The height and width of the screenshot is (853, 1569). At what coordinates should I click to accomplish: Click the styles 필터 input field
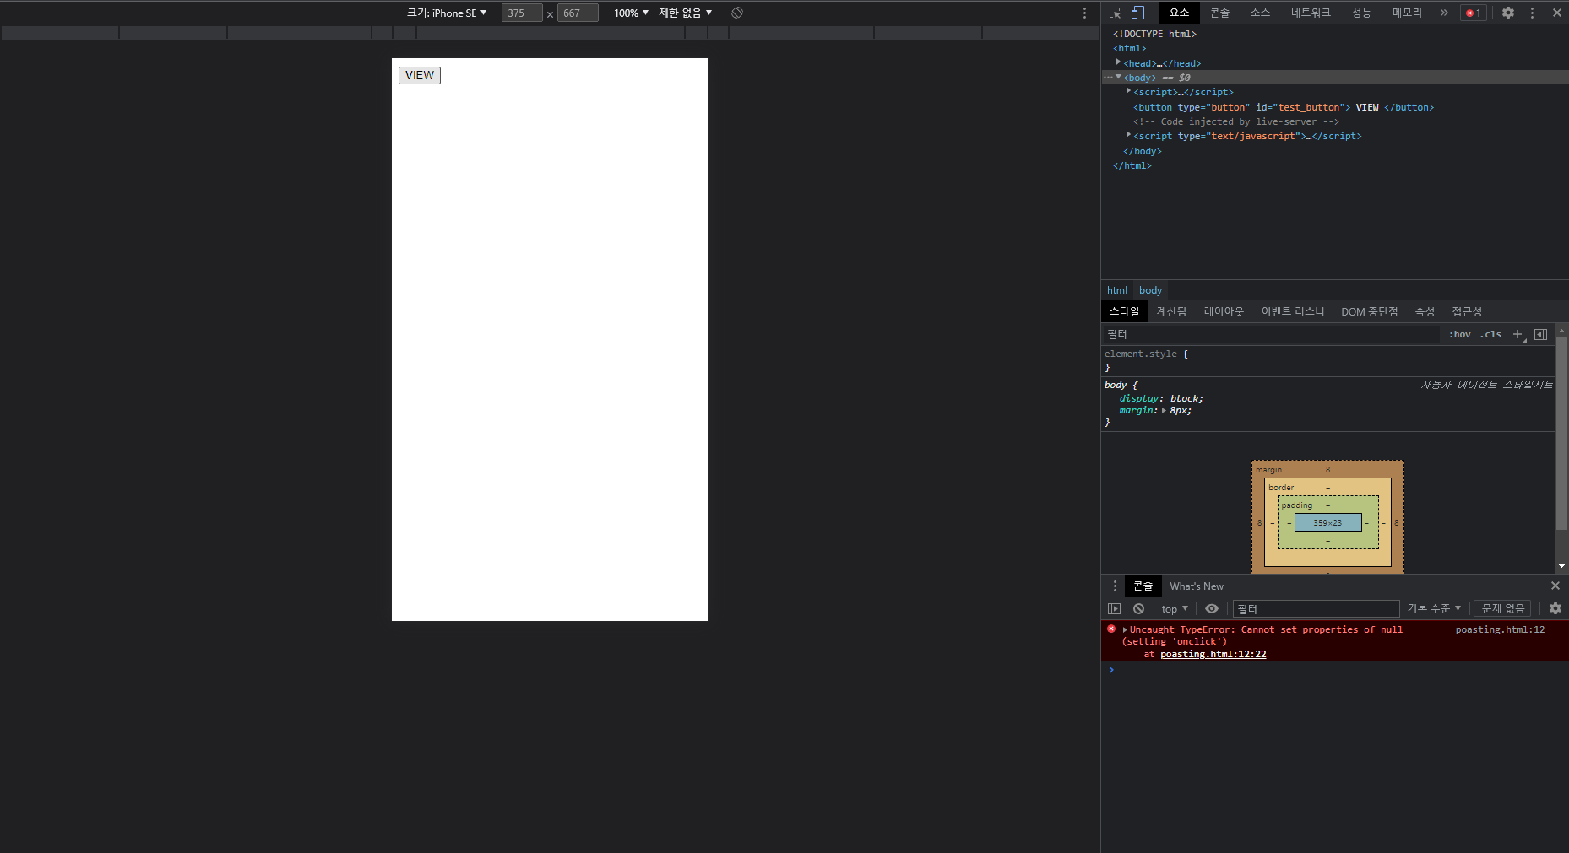pos(1271,334)
